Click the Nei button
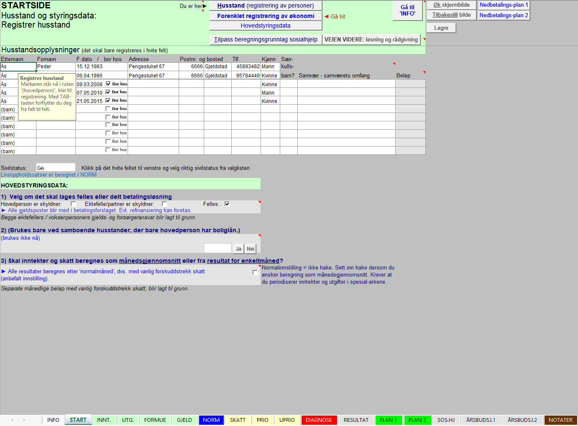578x426 pixels. coord(251,249)
